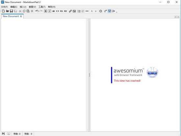The image size is (181, 136).
Task: Insert a code block with the <> icon
Action: click(x=58, y=11)
